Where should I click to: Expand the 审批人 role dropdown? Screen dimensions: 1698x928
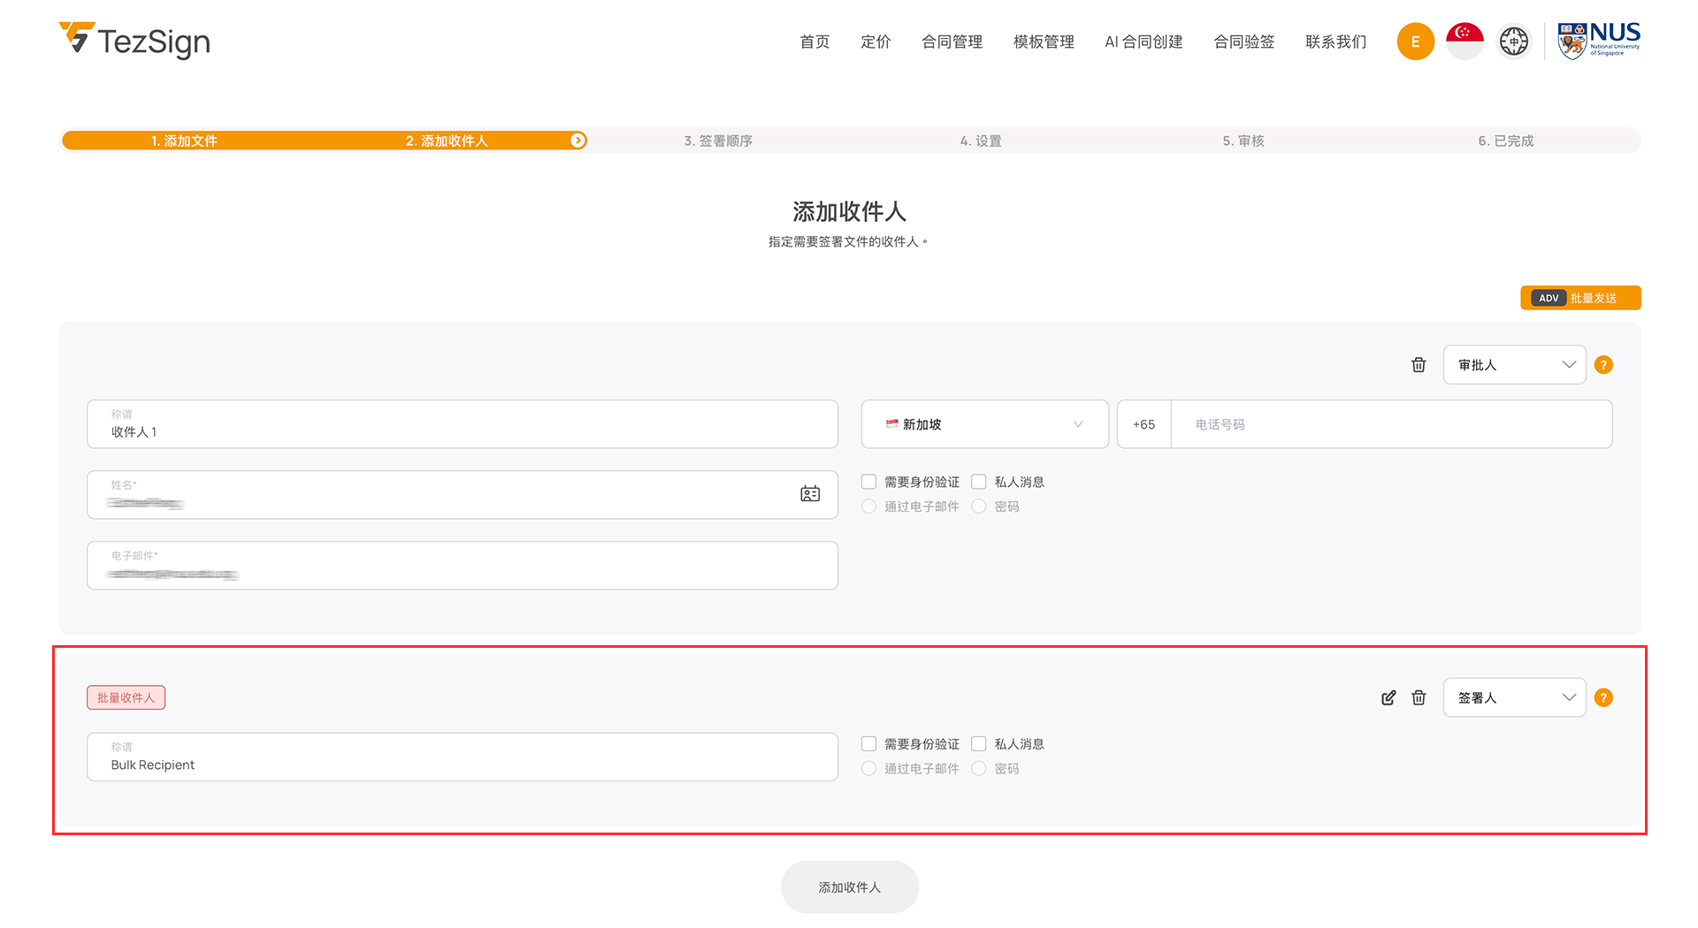click(x=1514, y=365)
